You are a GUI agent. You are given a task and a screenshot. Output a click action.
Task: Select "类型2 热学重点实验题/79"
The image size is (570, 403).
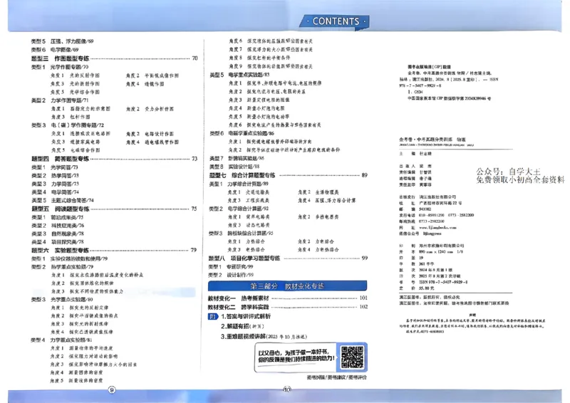(62, 267)
